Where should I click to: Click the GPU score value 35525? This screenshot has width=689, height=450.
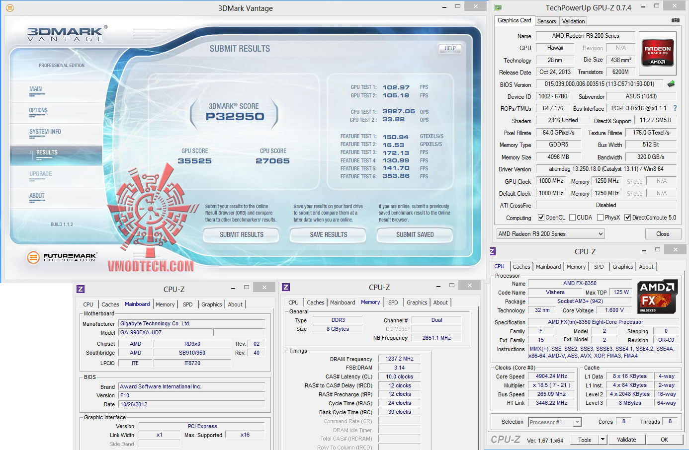(194, 161)
